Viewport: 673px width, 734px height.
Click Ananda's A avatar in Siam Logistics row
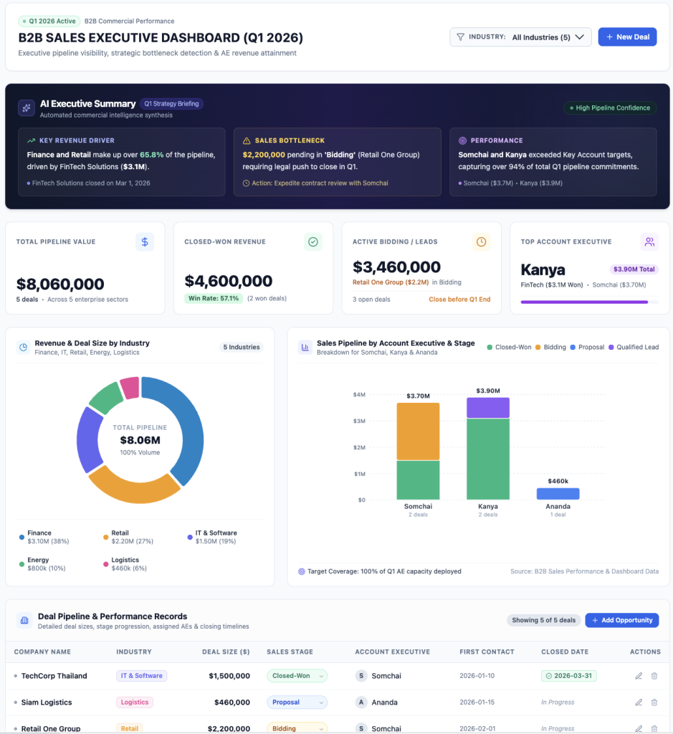pyautogui.click(x=361, y=702)
